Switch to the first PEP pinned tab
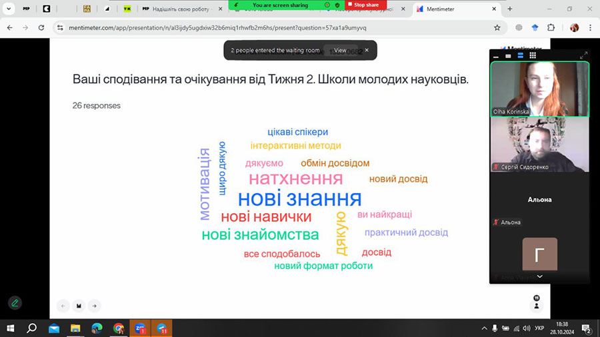Screen dimensions: 600x337 tap(26, 9)
